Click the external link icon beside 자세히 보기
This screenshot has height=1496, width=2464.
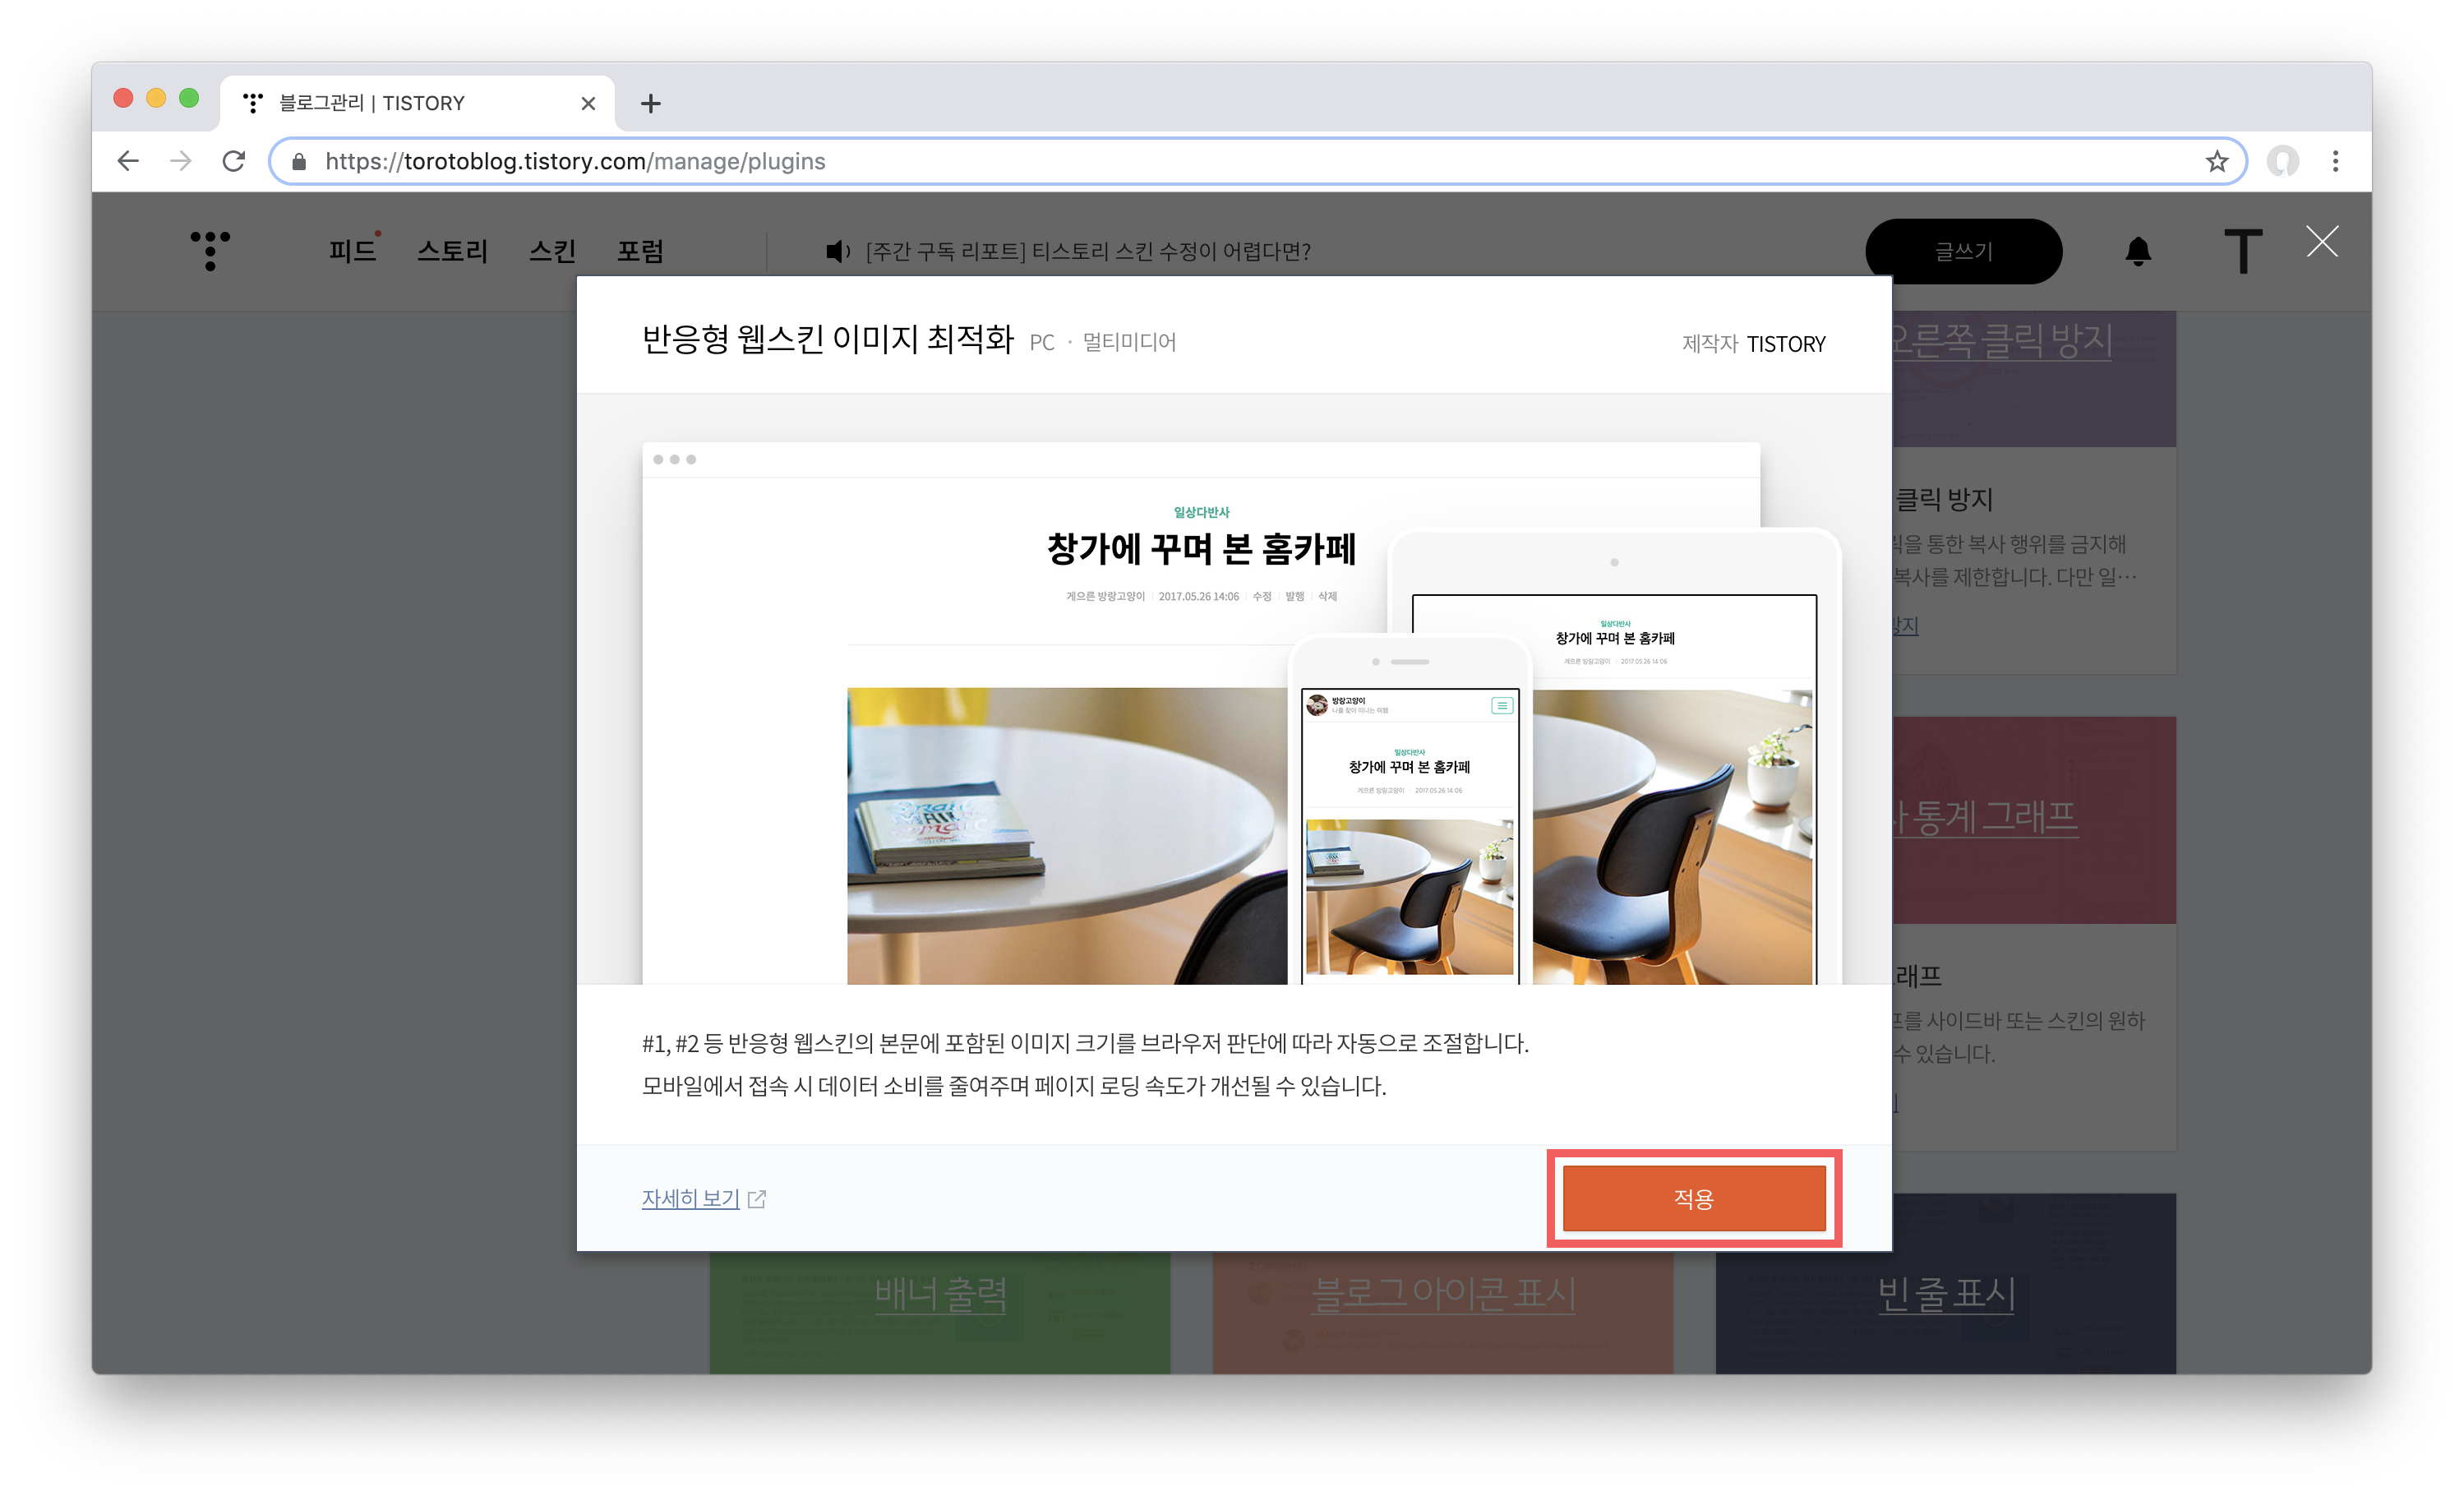coord(757,1199)
